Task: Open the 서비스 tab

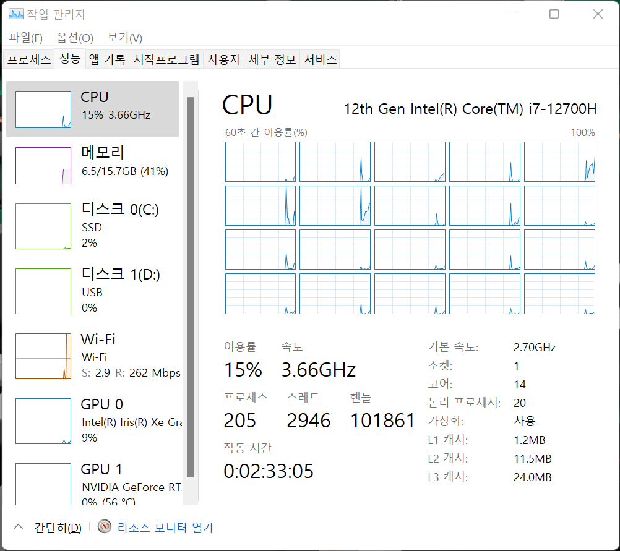Action: pyautogui.click(x=321, y=60)
